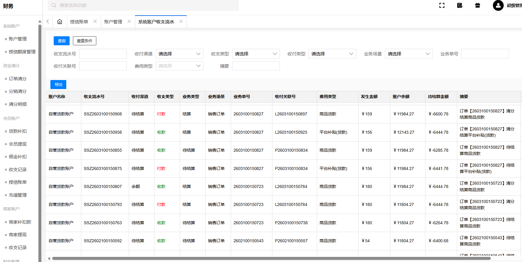Click the table horizontal scrollbar
522x262 pixels.
(271, 258)
